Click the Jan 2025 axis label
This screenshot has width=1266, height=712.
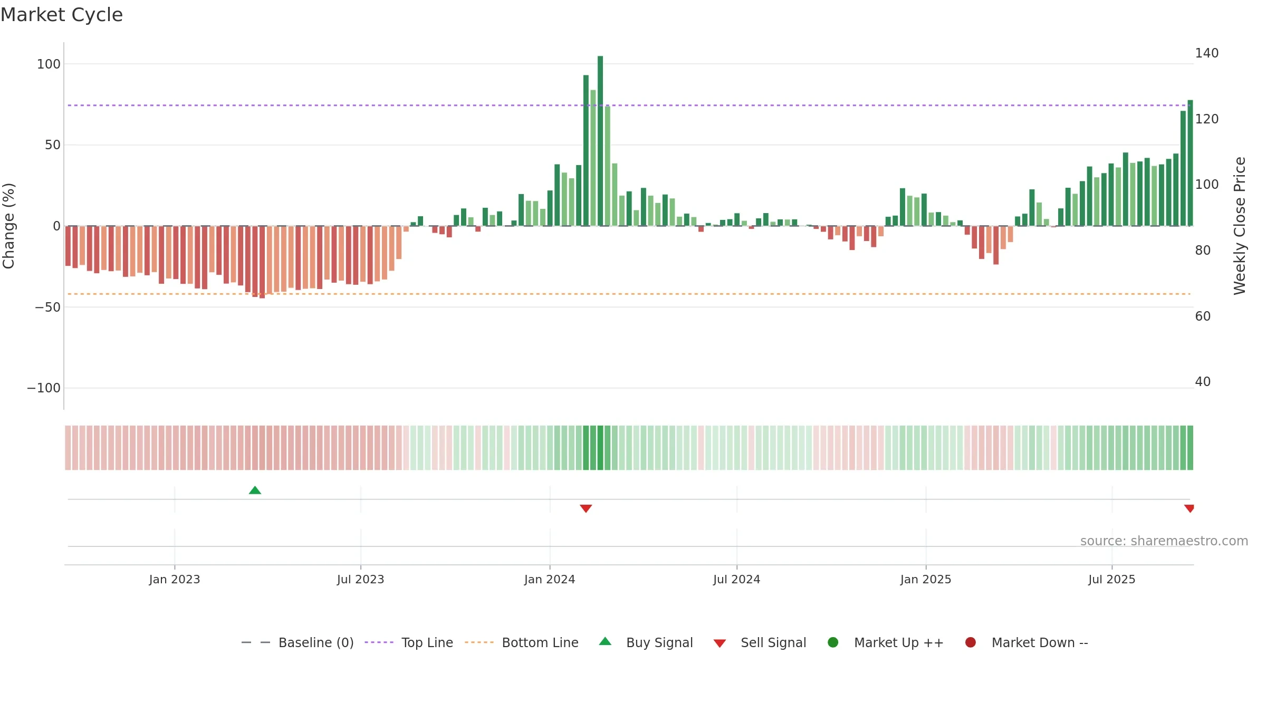[926, 580]
